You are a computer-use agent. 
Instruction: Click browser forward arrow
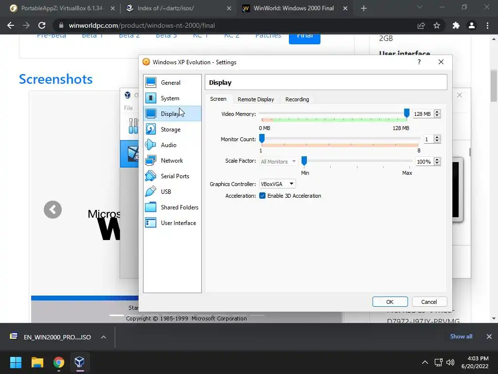[26, 25]
